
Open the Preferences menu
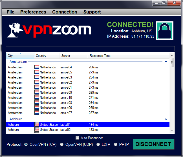tap(33, 12)
